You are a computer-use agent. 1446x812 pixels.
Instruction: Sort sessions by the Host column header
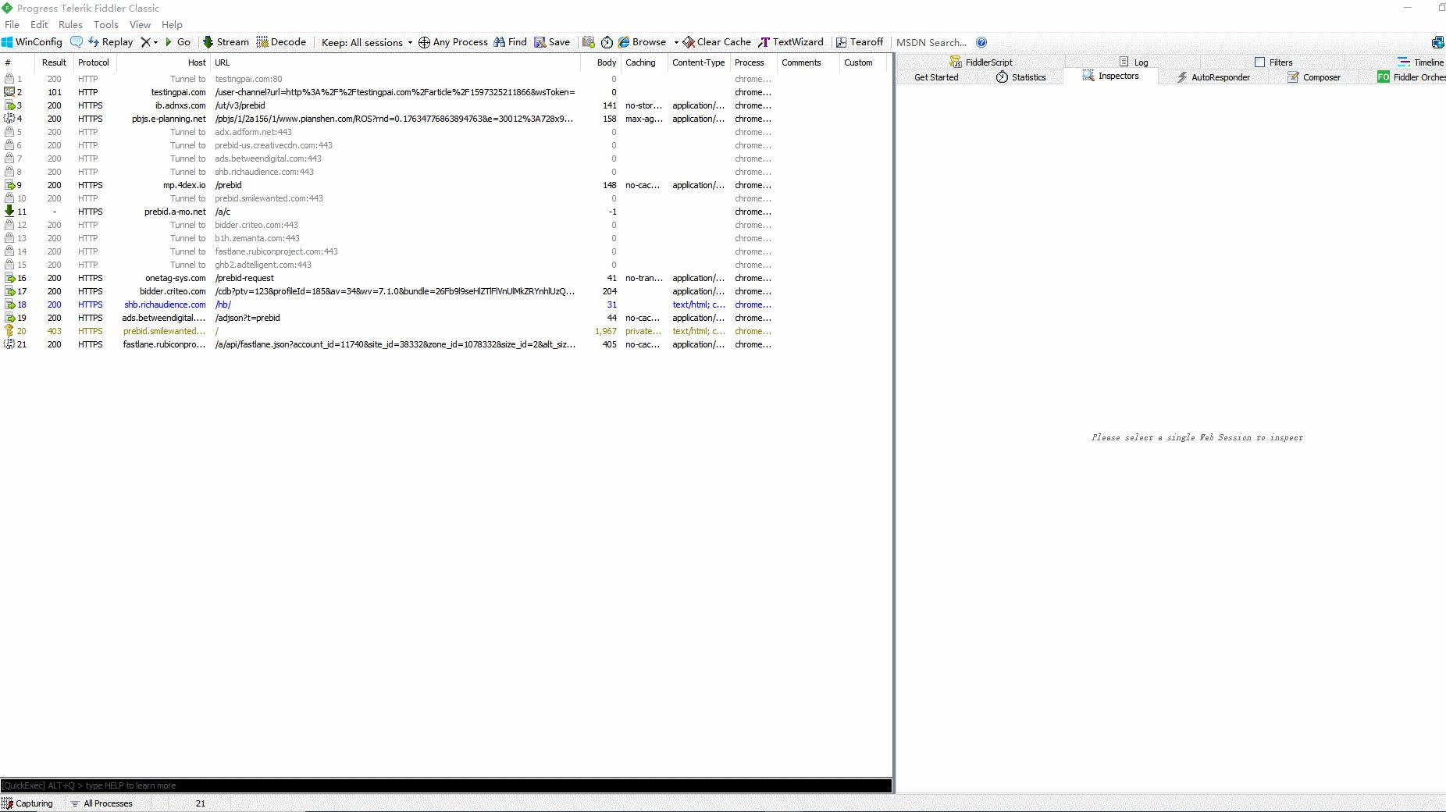tap(165, 62)
